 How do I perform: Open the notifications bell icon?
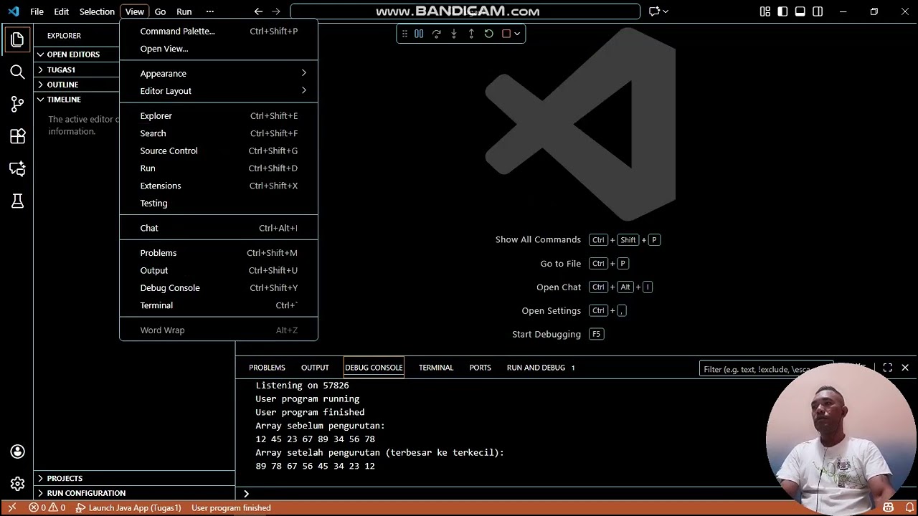point(909,507)
